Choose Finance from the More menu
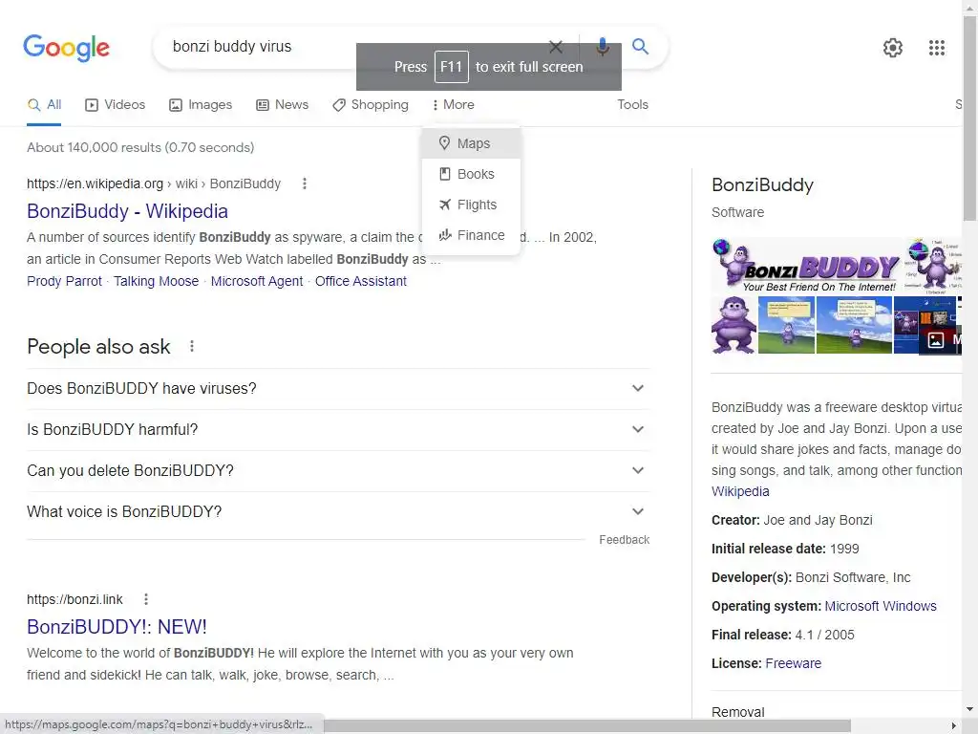Screen dimensions: 978x734 (x=472, y=235)
